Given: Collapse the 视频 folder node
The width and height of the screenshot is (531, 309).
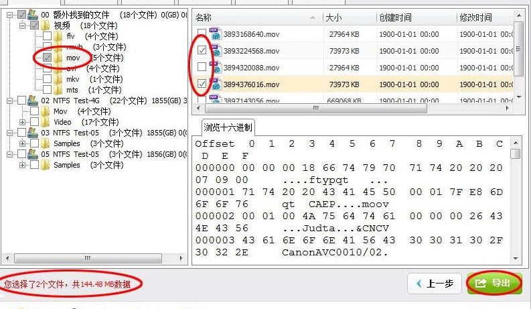Looking at the screenshot, I should point(22,25).
